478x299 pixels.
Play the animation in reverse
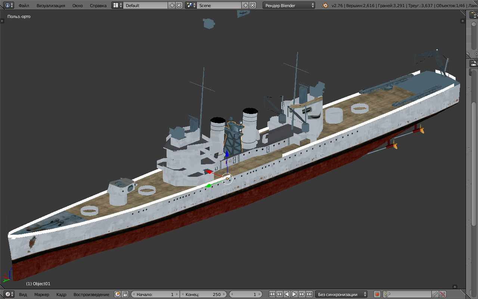pos(287,294)
